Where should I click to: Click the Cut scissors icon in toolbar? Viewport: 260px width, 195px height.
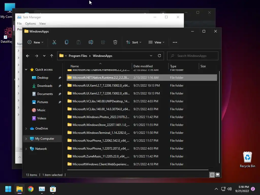pyautogui.click(x=54, y=42)
